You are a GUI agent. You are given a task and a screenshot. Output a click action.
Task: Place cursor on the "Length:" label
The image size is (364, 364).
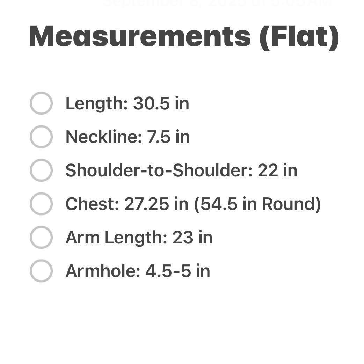click(96, 104)
